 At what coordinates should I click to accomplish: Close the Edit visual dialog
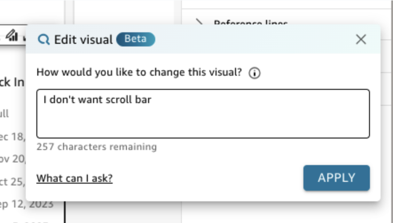(x=361, y=39)
